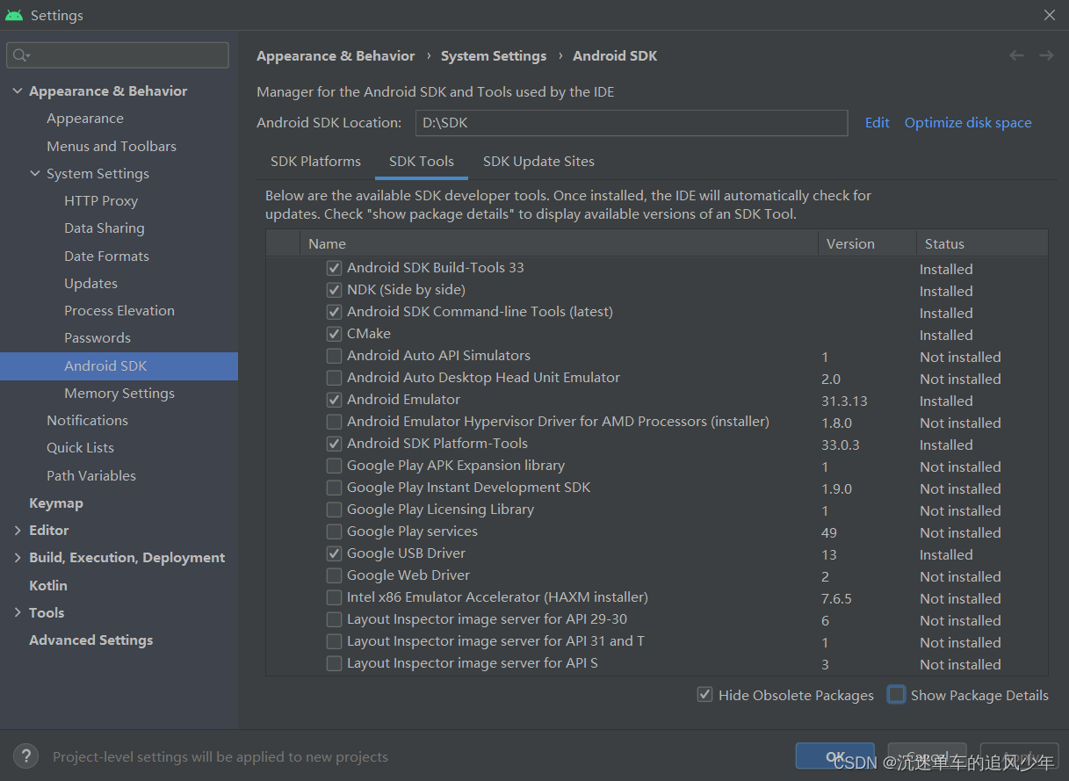1069x781 pixels.
Task: Check Intel x86 Emulator Accelerator HAXM
Action: (334, 597)
